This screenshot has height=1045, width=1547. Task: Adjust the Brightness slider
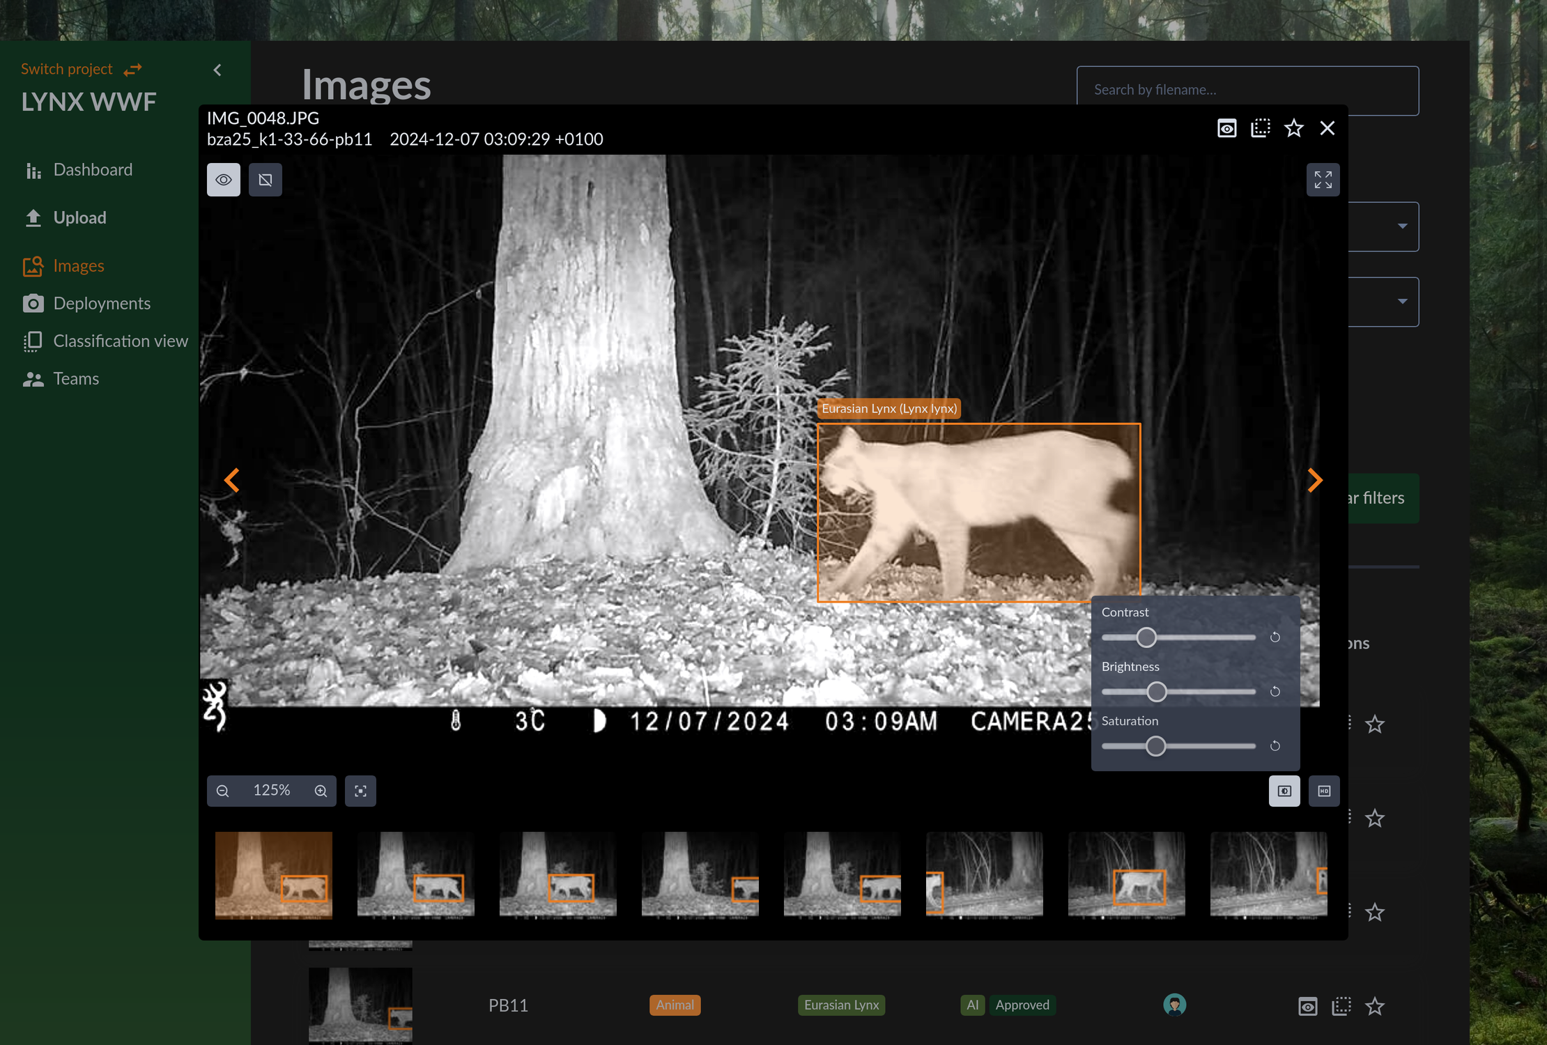click(x=1157, y=692)
